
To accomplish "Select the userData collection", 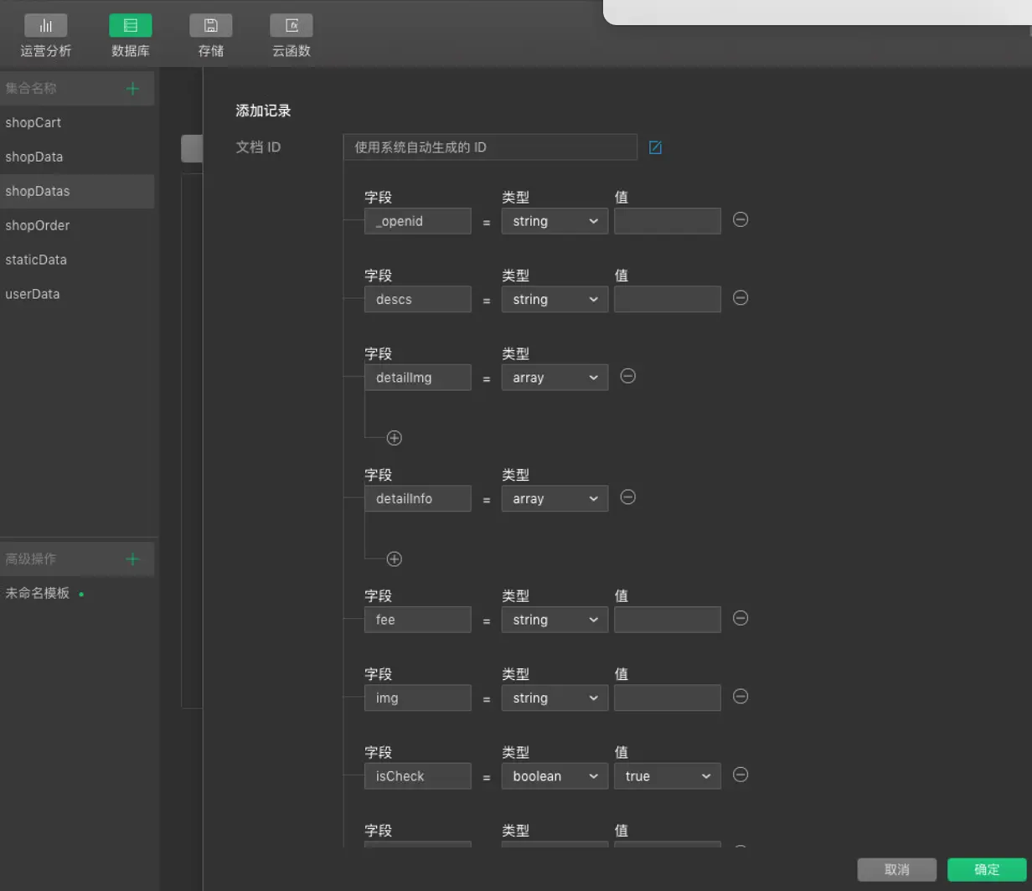I will coord(77,294).
